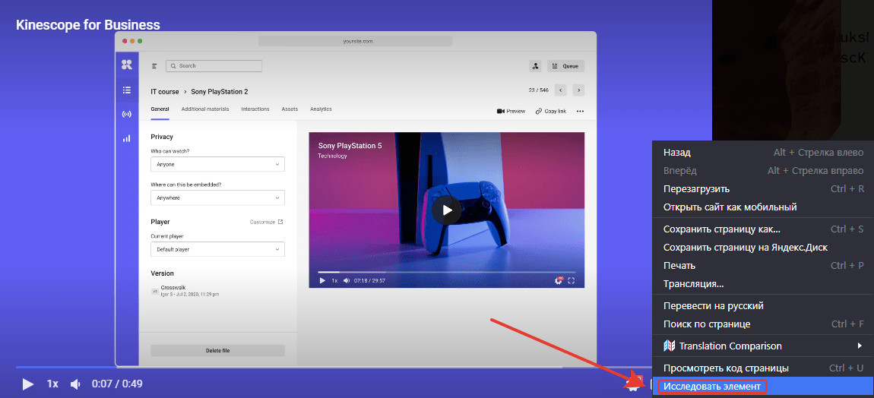Seek on the PlayStation player progress bar
The height and width of the screenshot is (398, 874).
(446, 272)
